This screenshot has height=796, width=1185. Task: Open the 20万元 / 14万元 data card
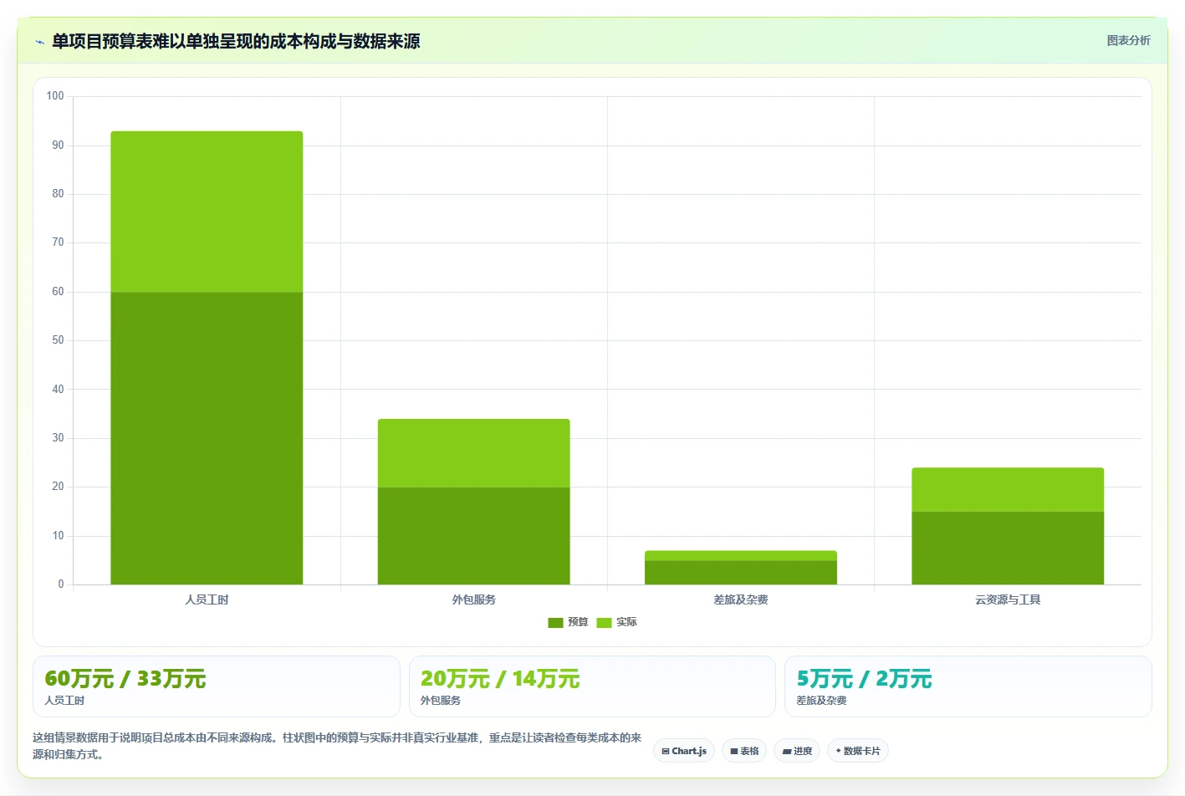tap(592, 686)
